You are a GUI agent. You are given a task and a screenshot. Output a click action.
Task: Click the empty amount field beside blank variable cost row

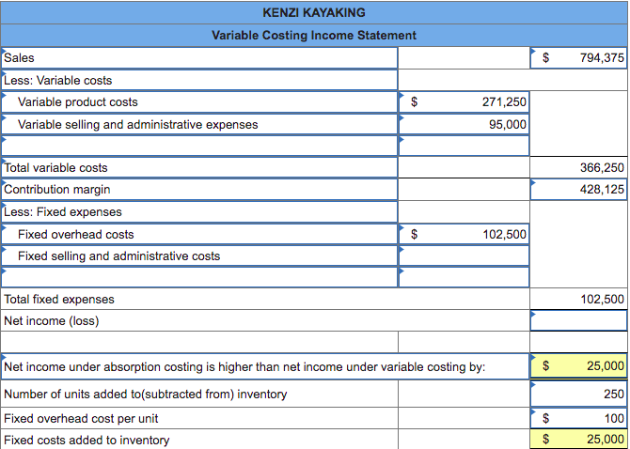tap(464, 146)
